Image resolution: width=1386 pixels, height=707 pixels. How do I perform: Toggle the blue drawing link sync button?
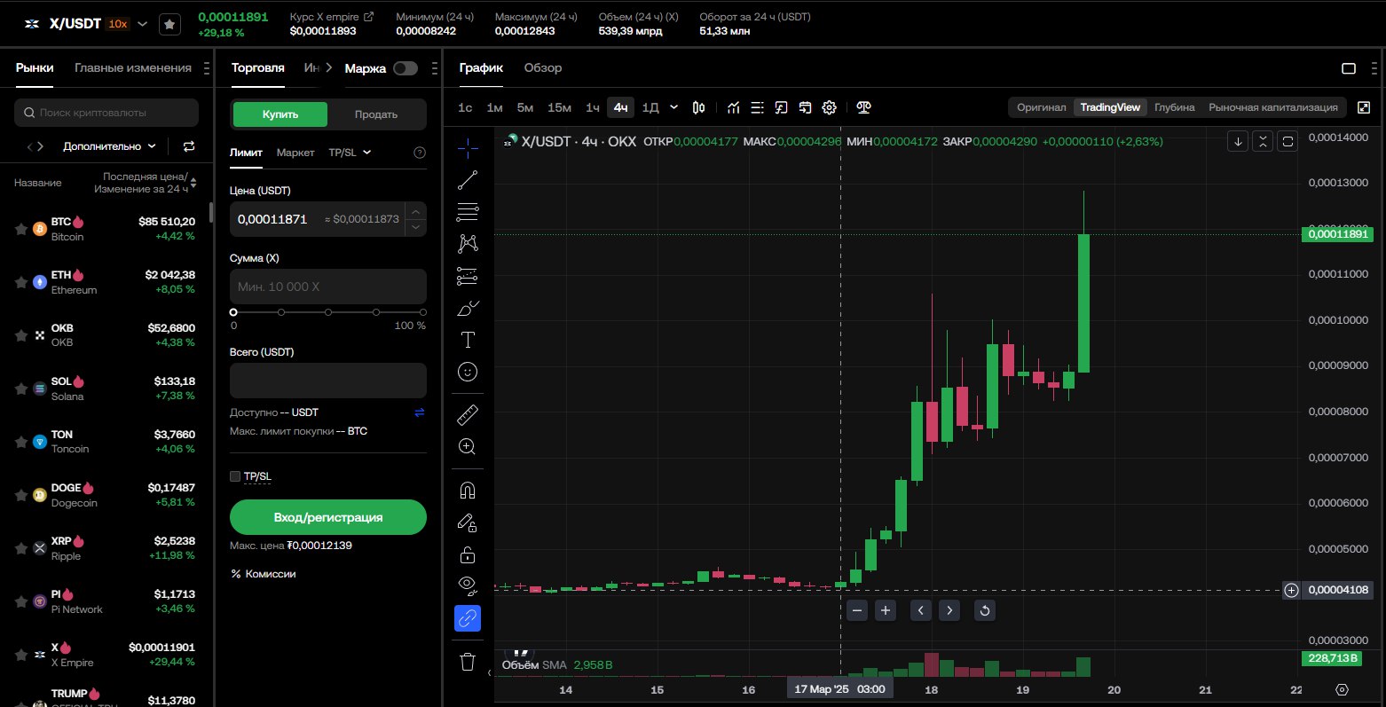point(468,617)
